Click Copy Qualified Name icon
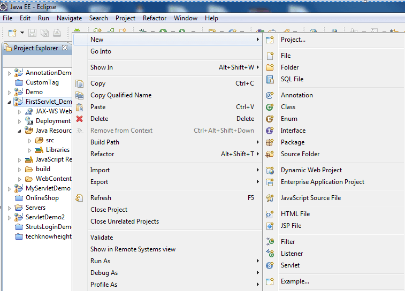This screenshot has width=405, height=291. pos(79,95)
